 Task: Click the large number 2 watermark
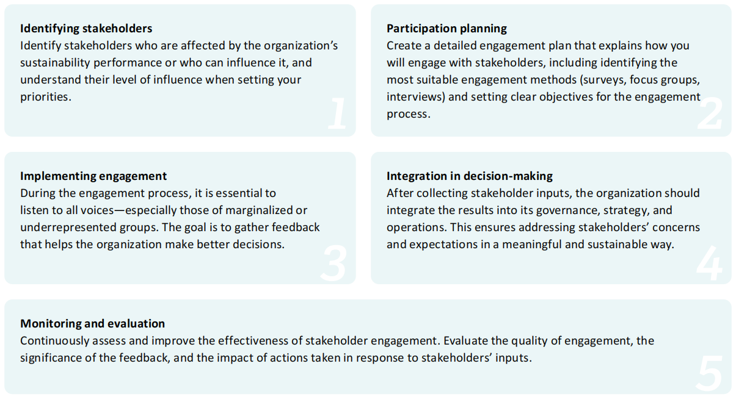click(709, 114)
